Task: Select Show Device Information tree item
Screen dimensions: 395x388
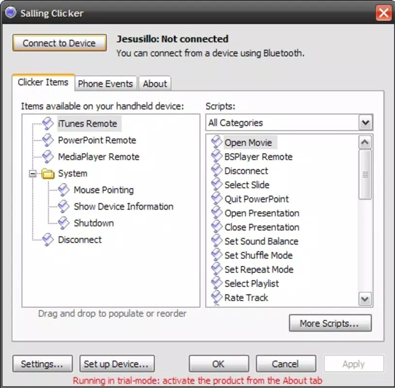Action: coord(124,207)
